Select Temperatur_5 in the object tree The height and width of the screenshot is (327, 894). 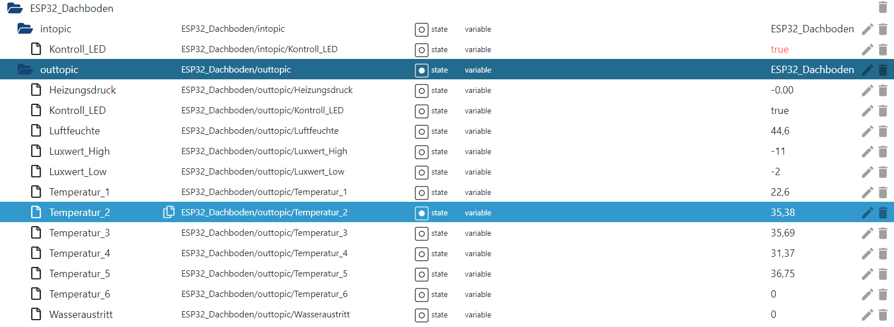point(79,274)
